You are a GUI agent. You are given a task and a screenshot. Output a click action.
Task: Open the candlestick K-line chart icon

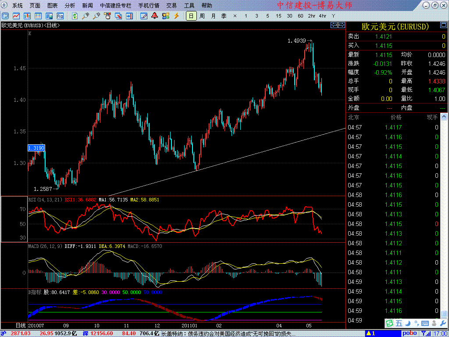click(x=27, y=16)
